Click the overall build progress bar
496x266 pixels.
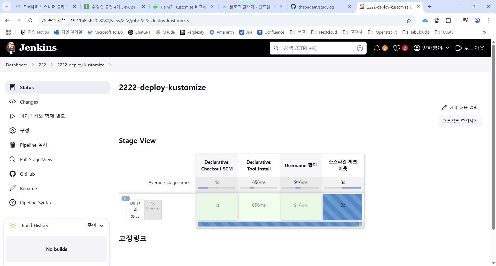[280, 224]
